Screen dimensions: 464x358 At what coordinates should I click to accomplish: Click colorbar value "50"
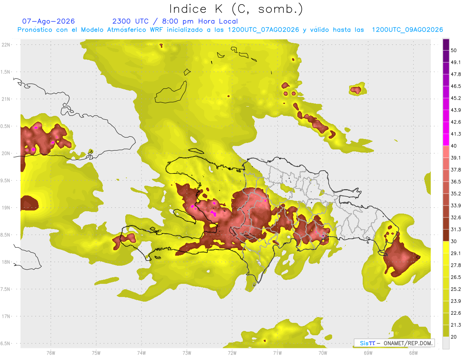coord(454,50)
